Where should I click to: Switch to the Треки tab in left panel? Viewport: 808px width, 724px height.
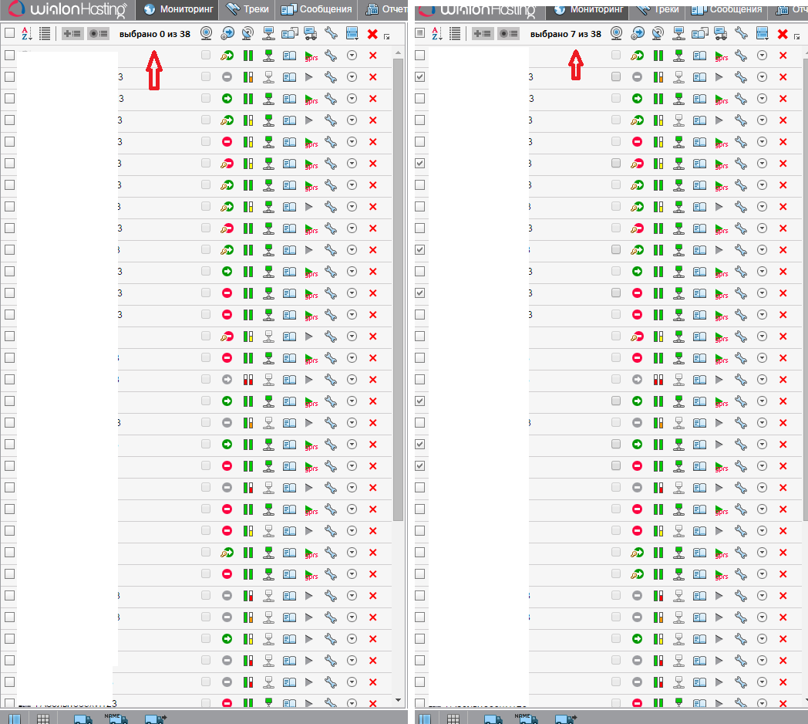247,10
